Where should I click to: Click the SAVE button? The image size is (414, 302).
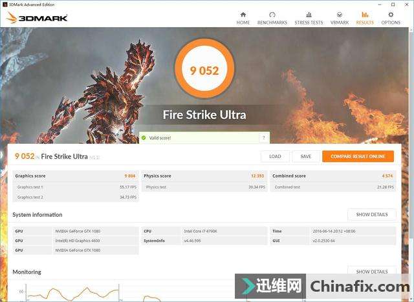click(306, 156)
